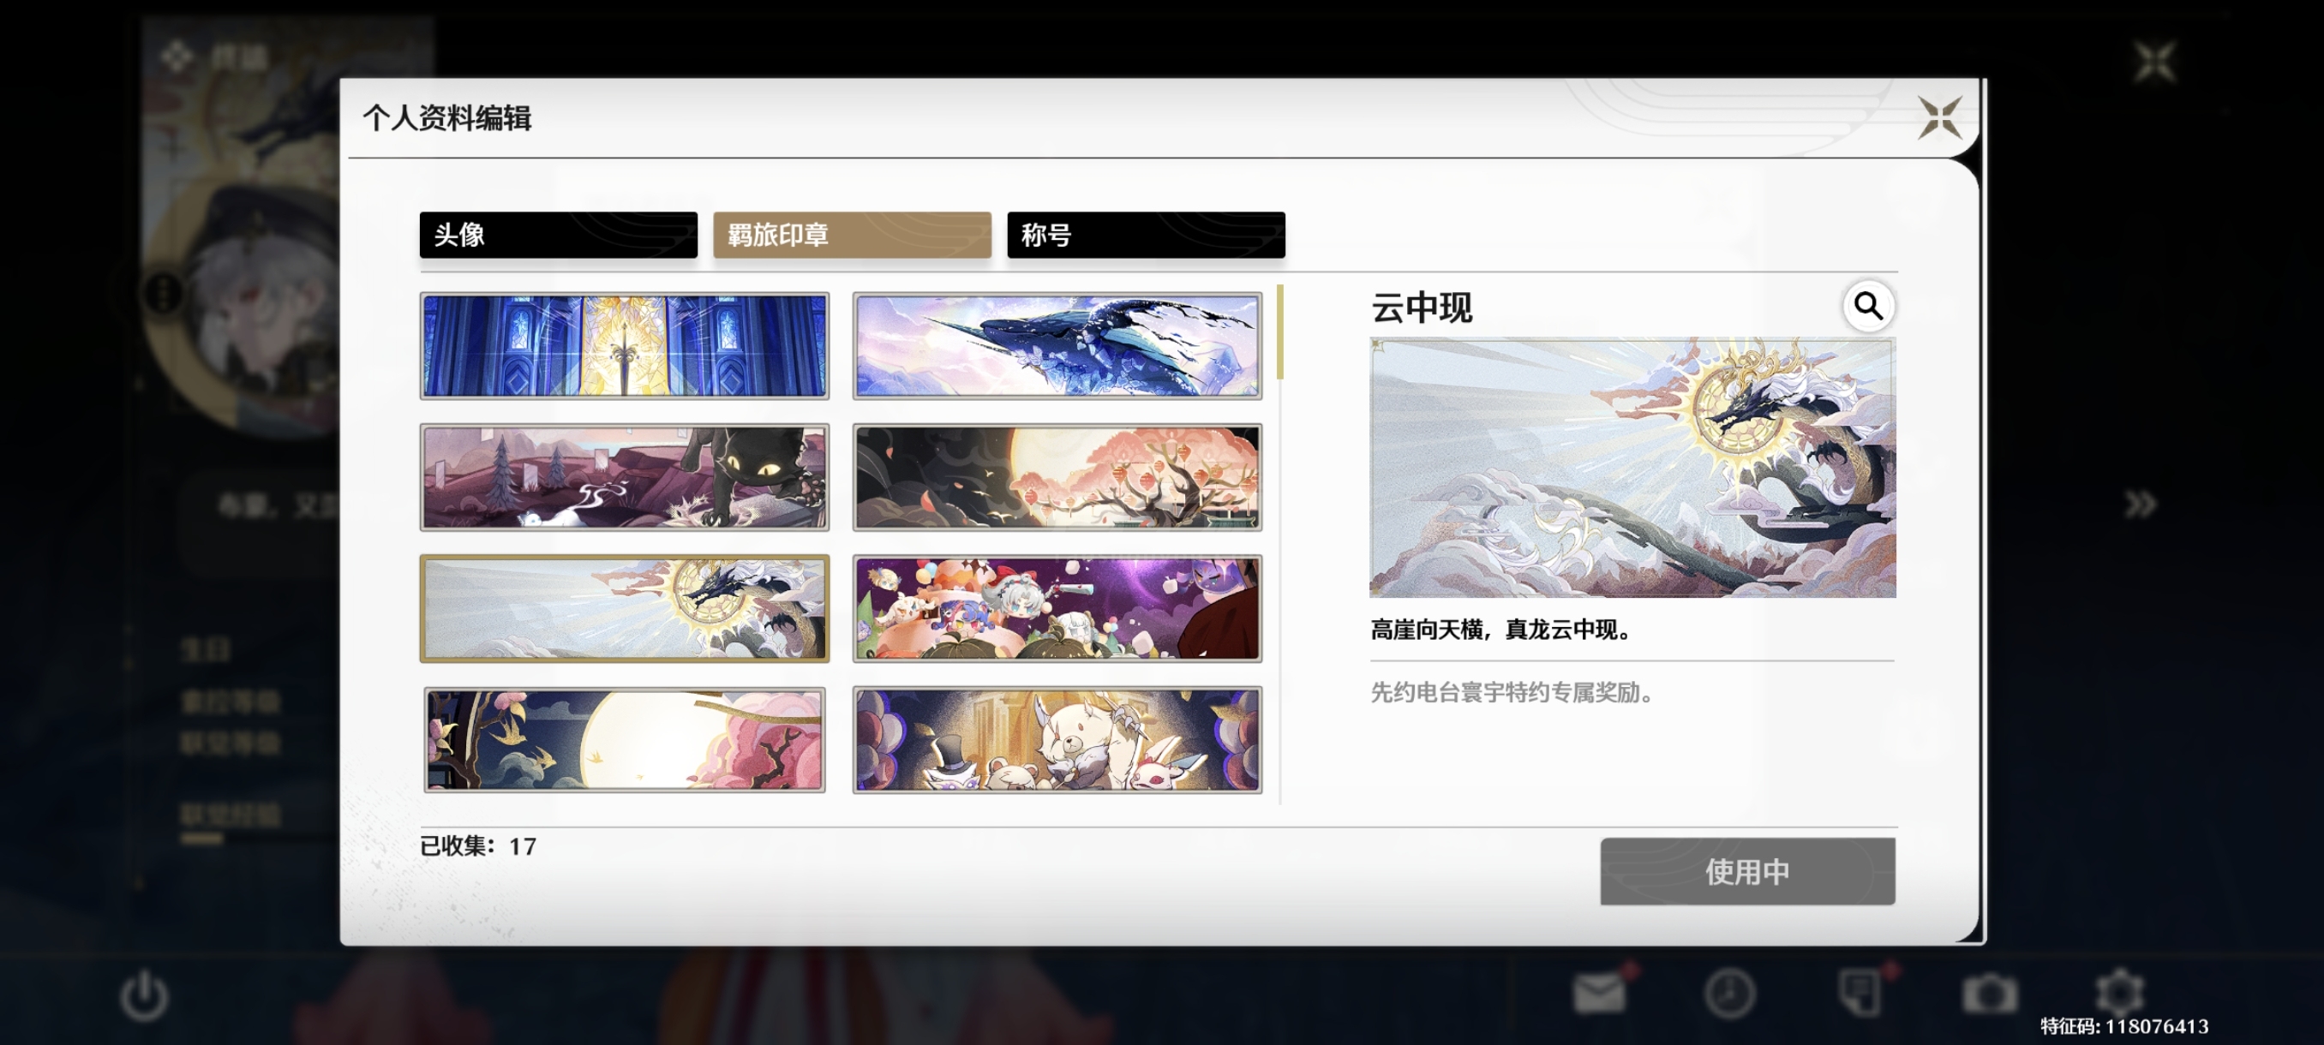Select the blue cathedral stamp thumbnail
The image size is (2324, 1045).
(x=625, y=345)
